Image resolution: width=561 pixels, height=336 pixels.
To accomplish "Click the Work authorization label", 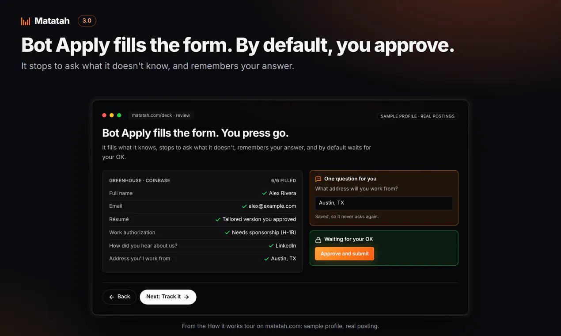I will (132, 233).
